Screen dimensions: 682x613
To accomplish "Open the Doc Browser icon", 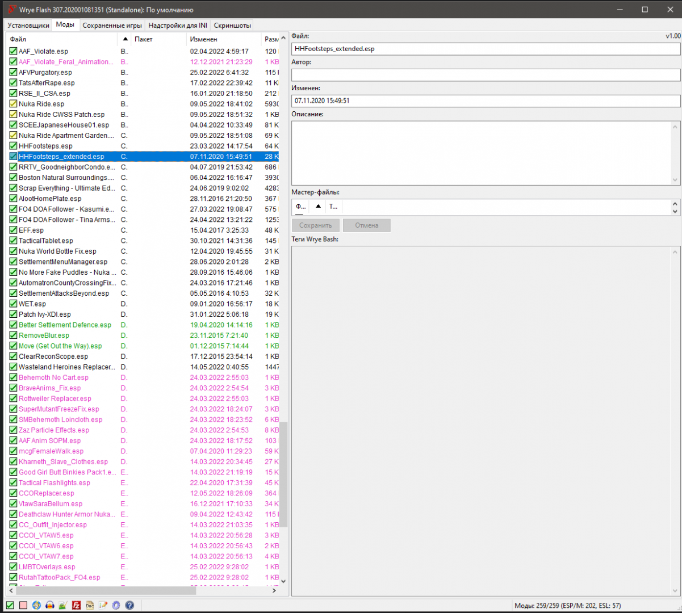I will tap(90, 606).
